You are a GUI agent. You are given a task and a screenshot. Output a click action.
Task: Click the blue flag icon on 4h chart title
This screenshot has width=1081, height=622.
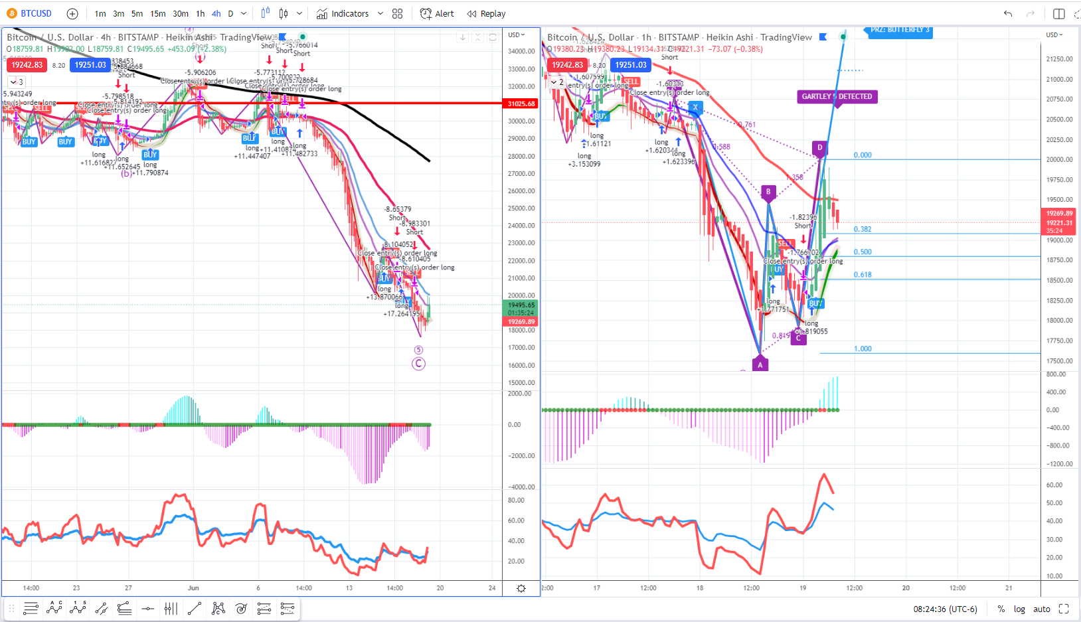(x=283, y=37)
